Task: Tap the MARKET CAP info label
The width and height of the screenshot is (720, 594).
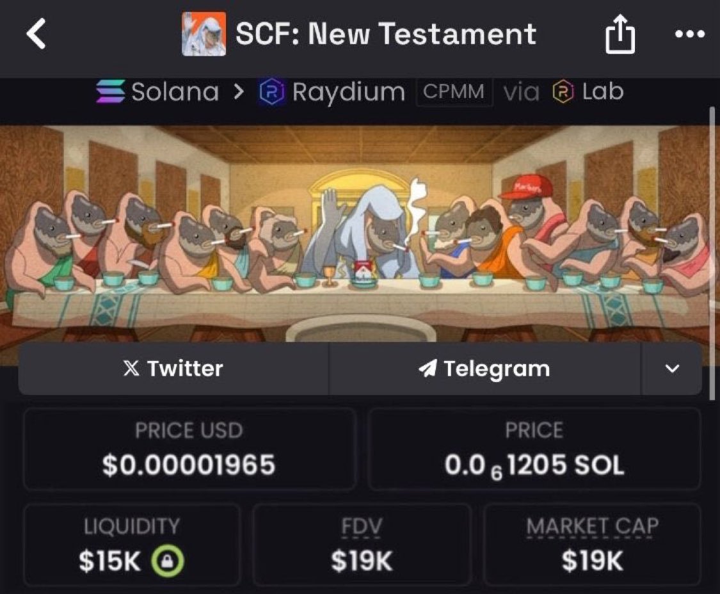Action: (x=593, y=526)
